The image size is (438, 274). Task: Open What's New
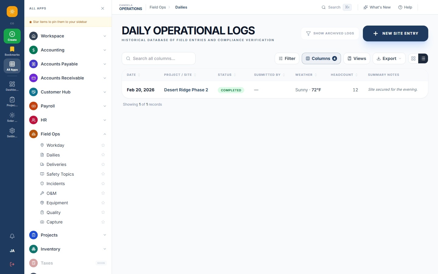377,7
